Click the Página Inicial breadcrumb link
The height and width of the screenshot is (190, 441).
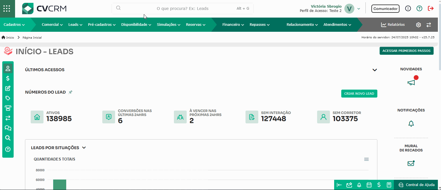tap(32, 37)
